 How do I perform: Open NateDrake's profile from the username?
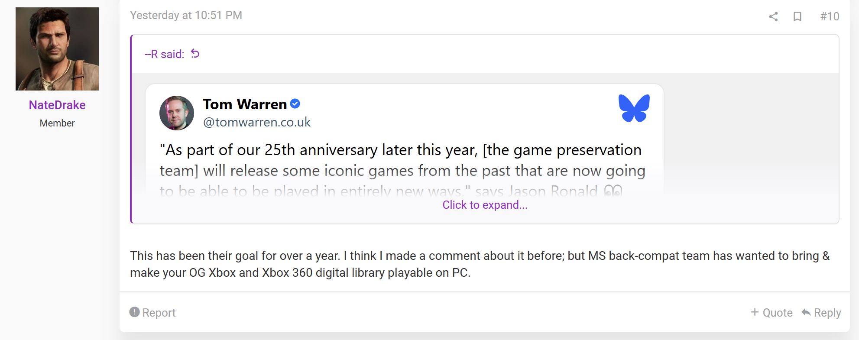point(56,104)
